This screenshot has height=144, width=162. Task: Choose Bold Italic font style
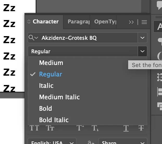[x=88, y=120]
